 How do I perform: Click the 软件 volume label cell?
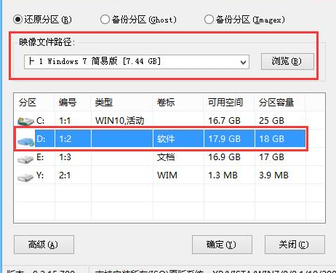point(166,139)
